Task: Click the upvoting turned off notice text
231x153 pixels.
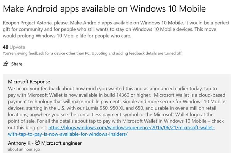Action: point(93,53)
